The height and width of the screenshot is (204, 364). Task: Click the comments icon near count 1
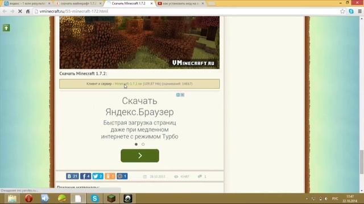click(x=200, y=176)
